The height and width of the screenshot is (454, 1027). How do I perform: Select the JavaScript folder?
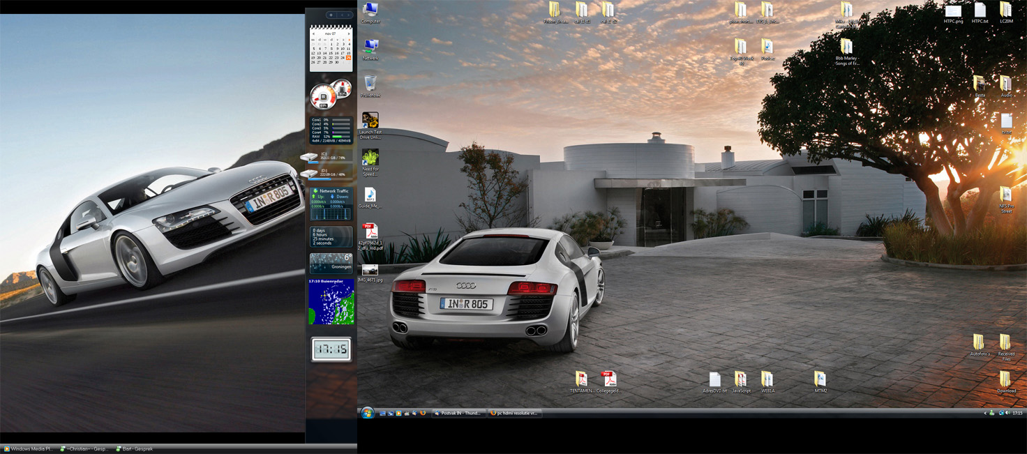point(741,382)
